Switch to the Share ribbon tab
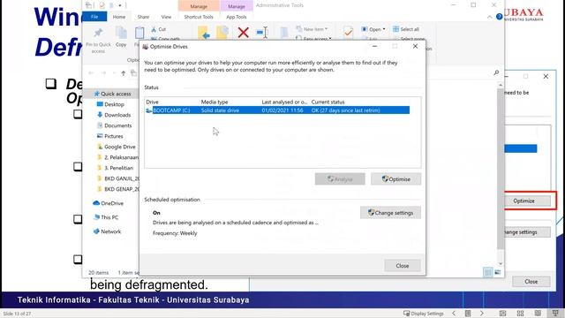Viewport: 565px width, 318px height. click(x=143, y=17)
